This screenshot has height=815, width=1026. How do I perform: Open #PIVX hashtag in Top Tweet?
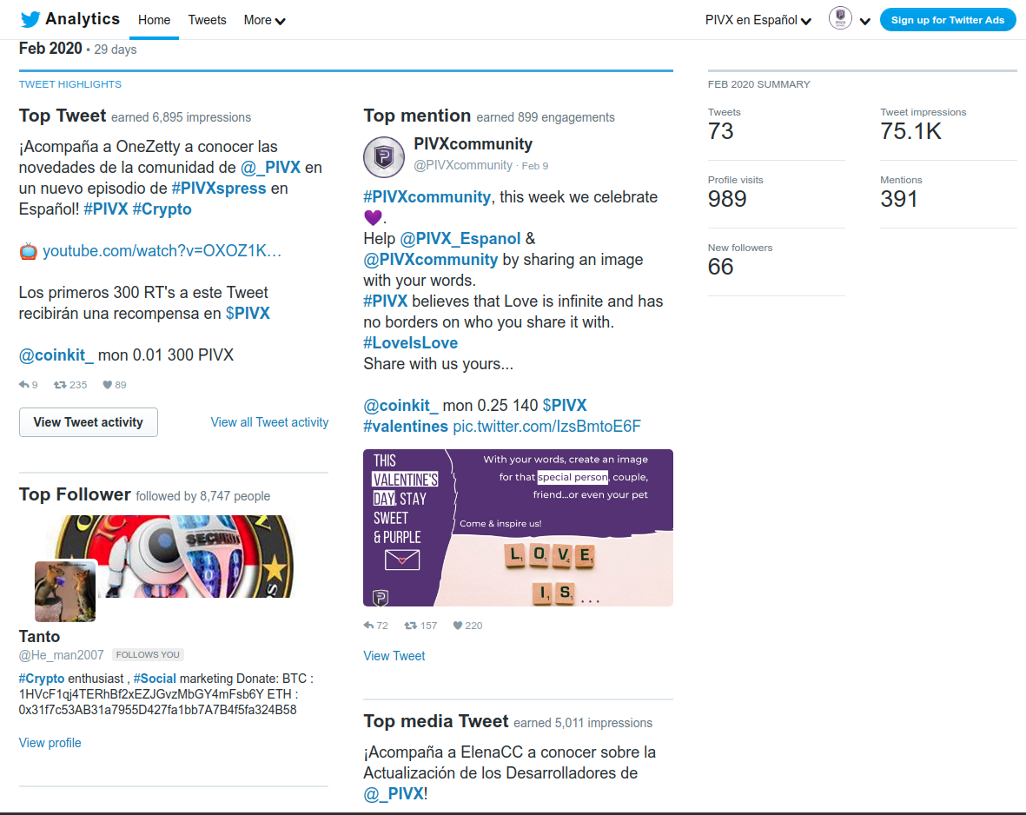click(x=106, y=209)
